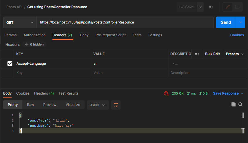Image resolution: width=248 pixels, height=143 pixels.
Task: Click the empty Key input field
Action: pos(52,73)
